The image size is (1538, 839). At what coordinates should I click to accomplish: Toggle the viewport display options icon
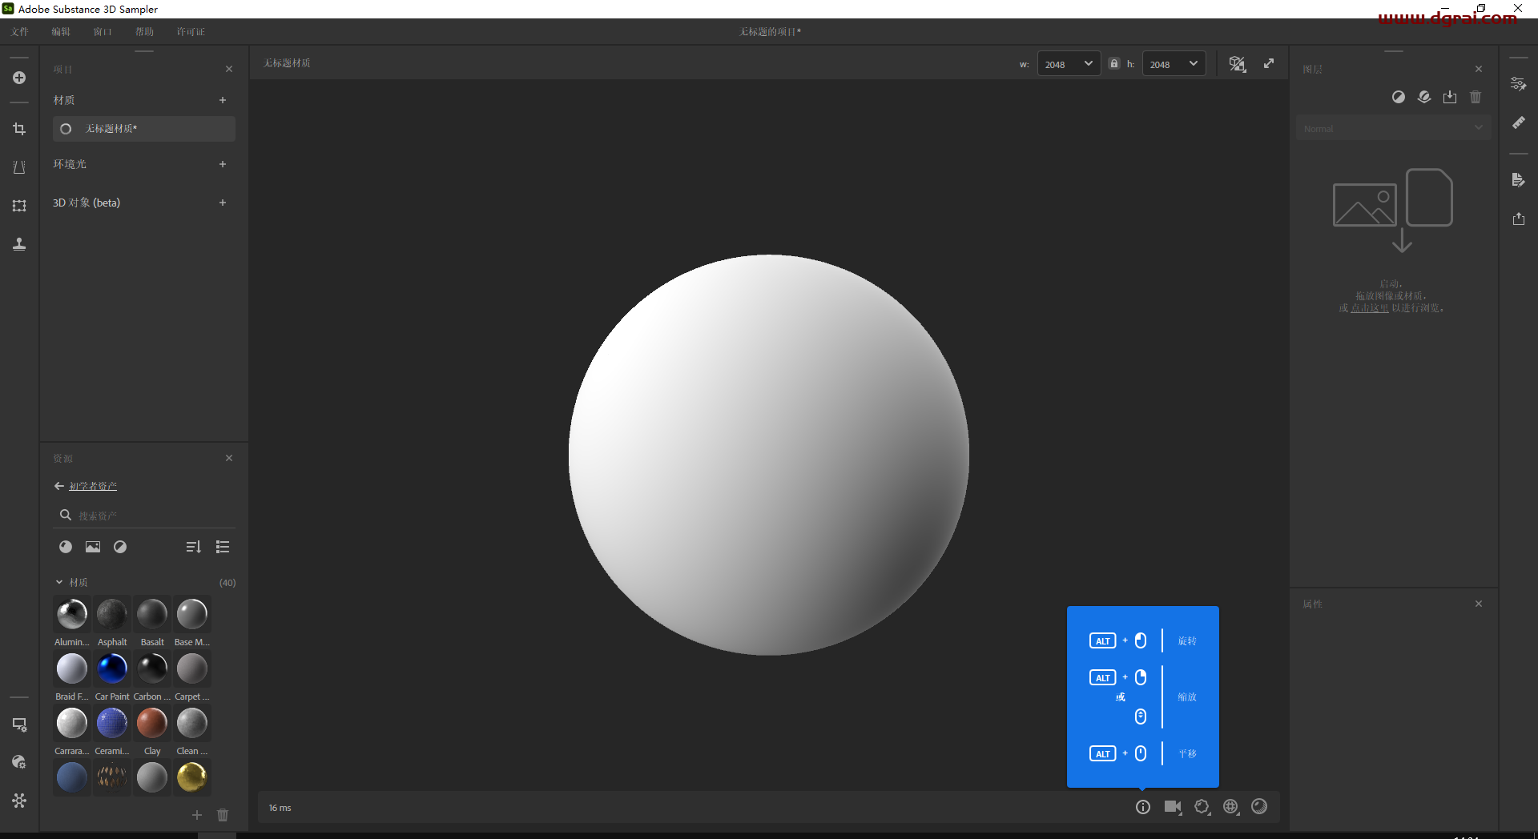(1238, 64)
